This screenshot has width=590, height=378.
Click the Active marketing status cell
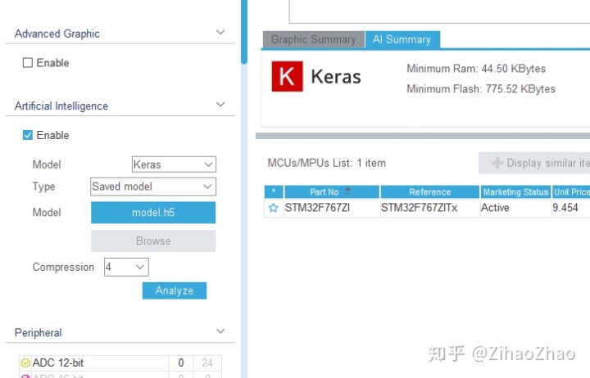coord(515,208)
